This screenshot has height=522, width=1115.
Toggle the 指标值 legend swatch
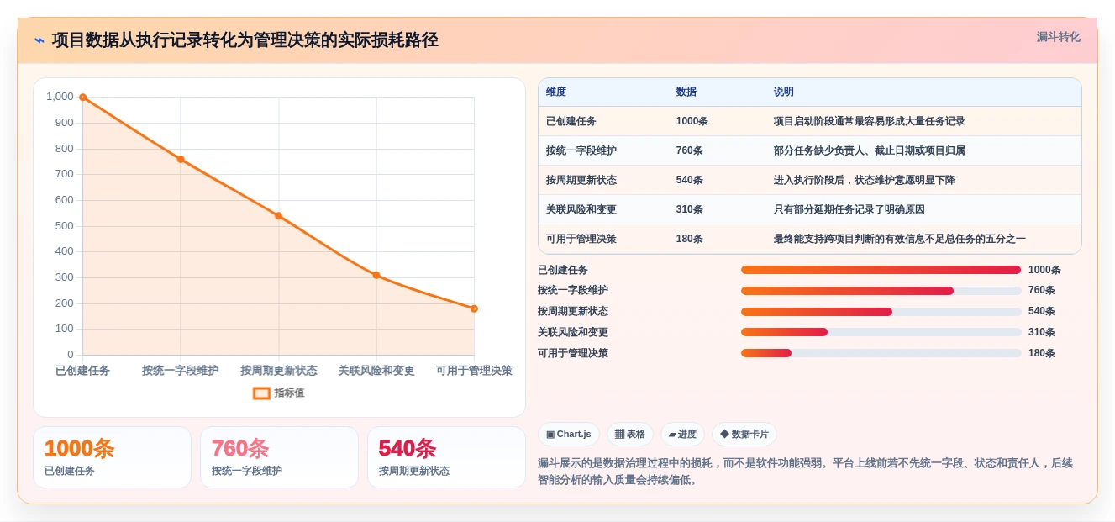click(261, 393)
